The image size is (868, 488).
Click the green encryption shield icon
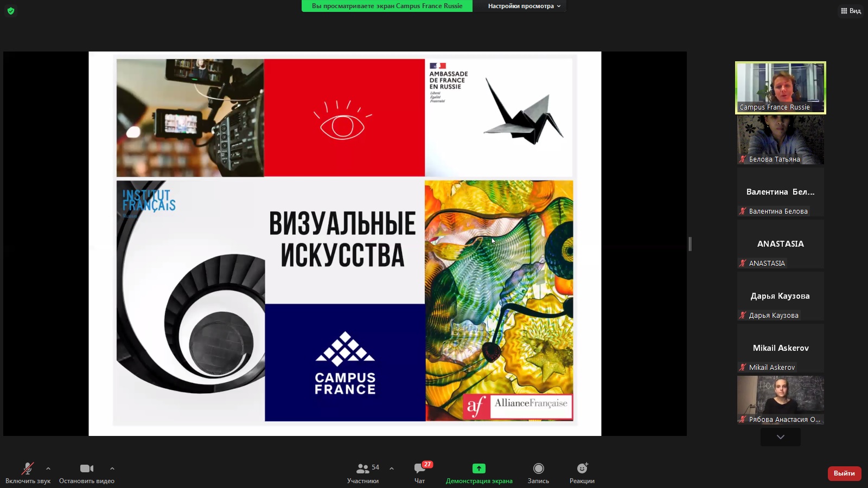(x=11, y=11)
